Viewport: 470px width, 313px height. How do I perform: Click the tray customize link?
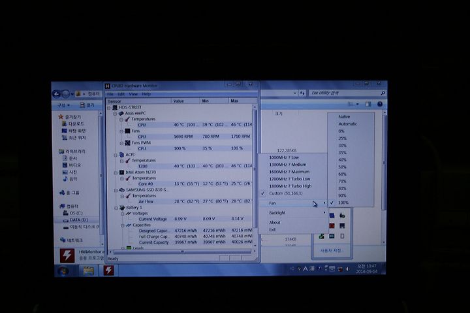[331, 250]
